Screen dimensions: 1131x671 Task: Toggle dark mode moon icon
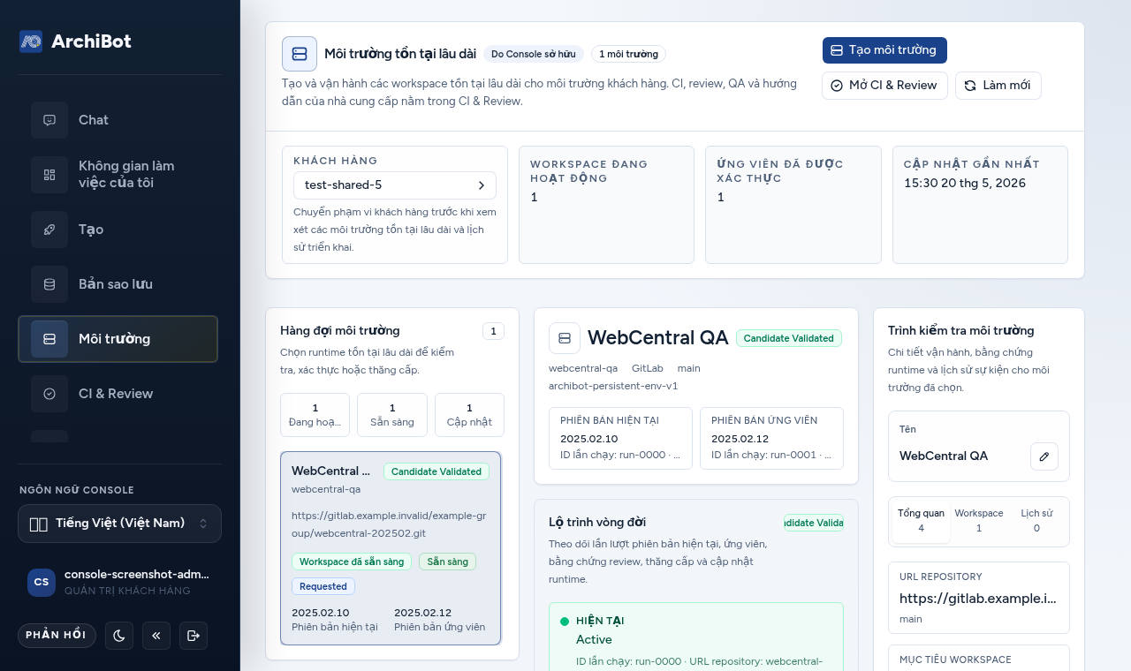119,636
